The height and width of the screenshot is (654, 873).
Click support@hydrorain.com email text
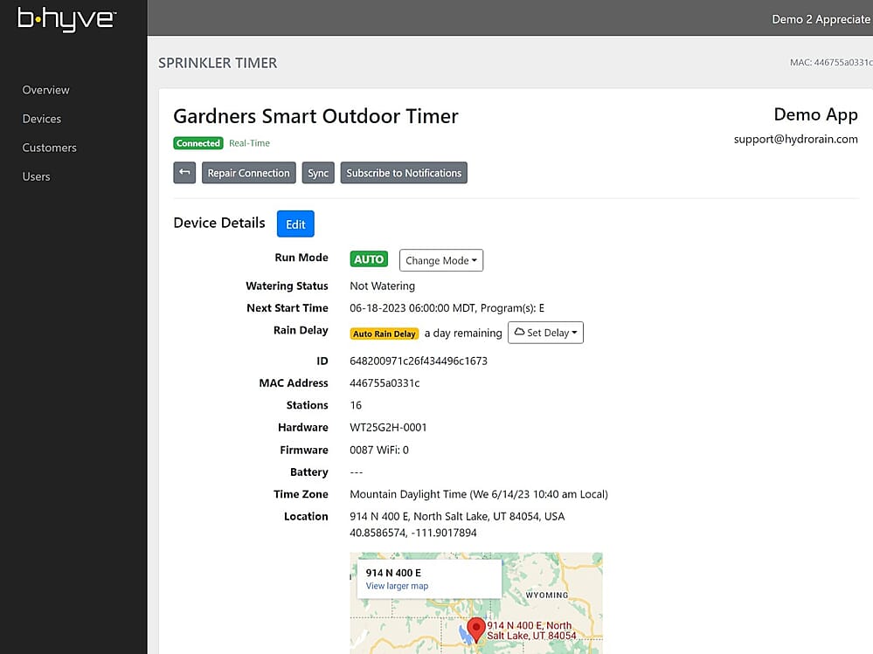pyautogui.click(x=795, y=139)
